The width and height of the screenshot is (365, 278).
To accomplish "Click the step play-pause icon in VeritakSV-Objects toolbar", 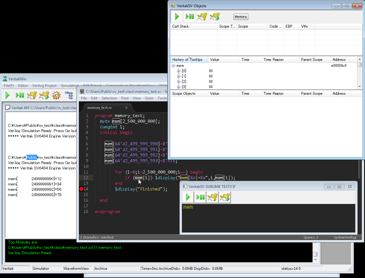I will point(190,17).
